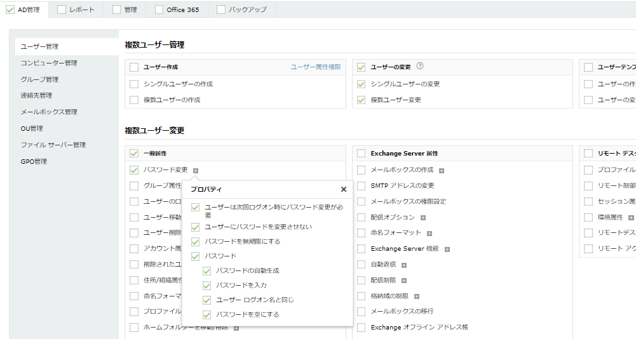Switch to the レポート tab
The height and width of the screenshot is (339, 636).
(x=62, y=10)
